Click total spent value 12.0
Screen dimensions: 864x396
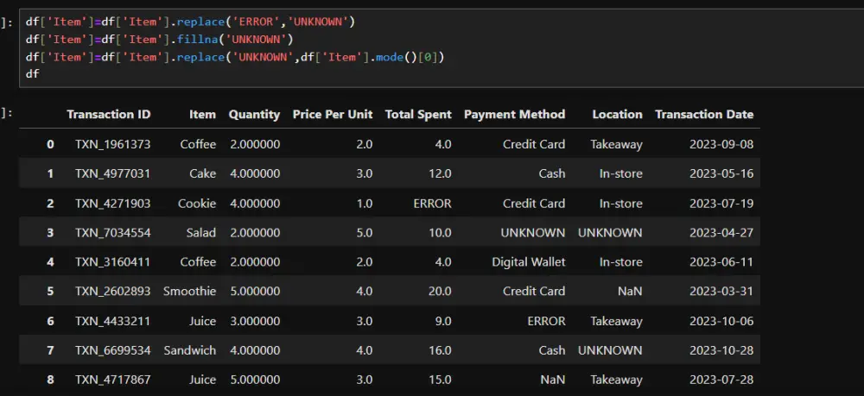[x=441, y=173]
